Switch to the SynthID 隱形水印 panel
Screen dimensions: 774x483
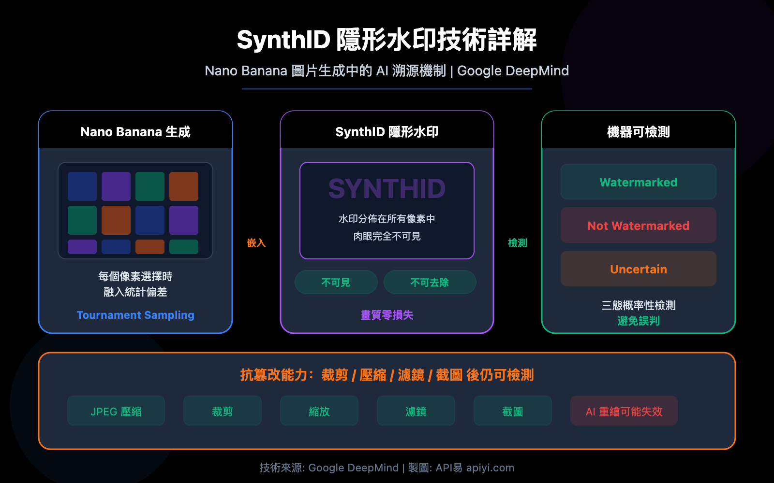click(x=387, y=131)
